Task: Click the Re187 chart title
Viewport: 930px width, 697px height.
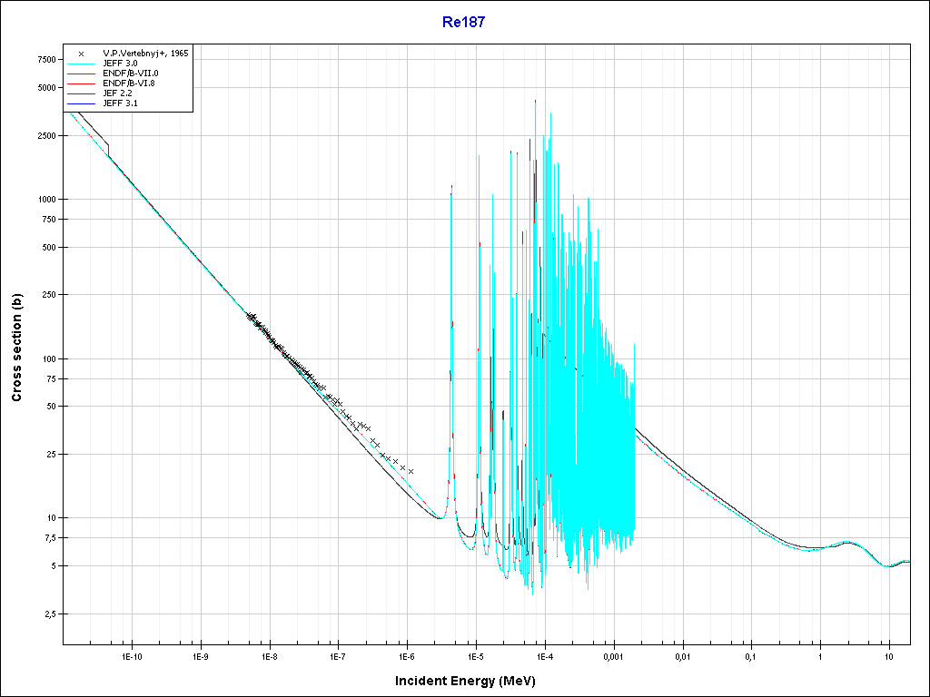Action: click(x=464, y=23)
